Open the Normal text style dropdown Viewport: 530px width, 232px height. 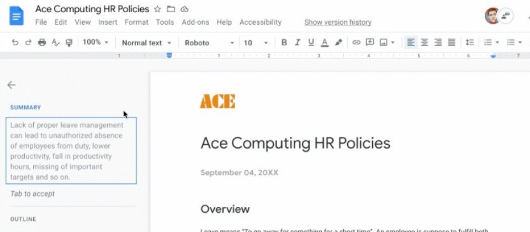pyautogui.click(x=146, y=43)
